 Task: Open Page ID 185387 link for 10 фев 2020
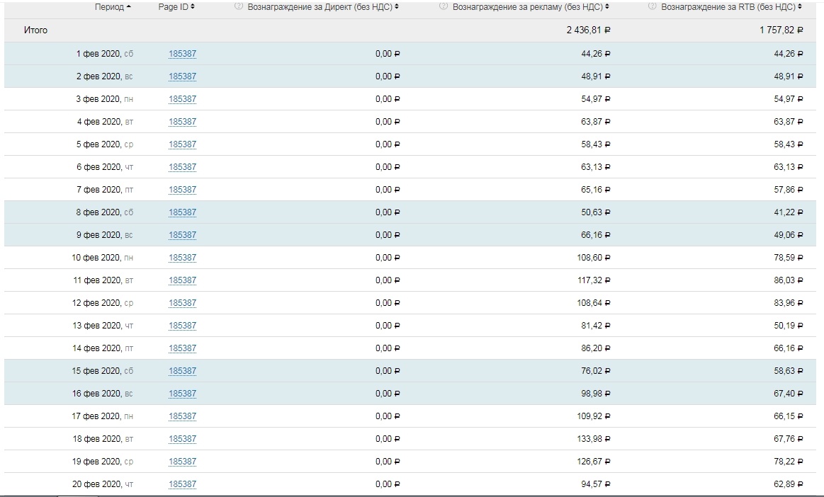[182, 258]
